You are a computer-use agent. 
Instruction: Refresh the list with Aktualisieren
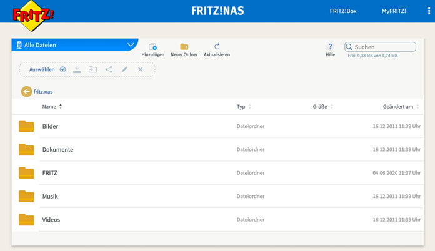(217, 47)
